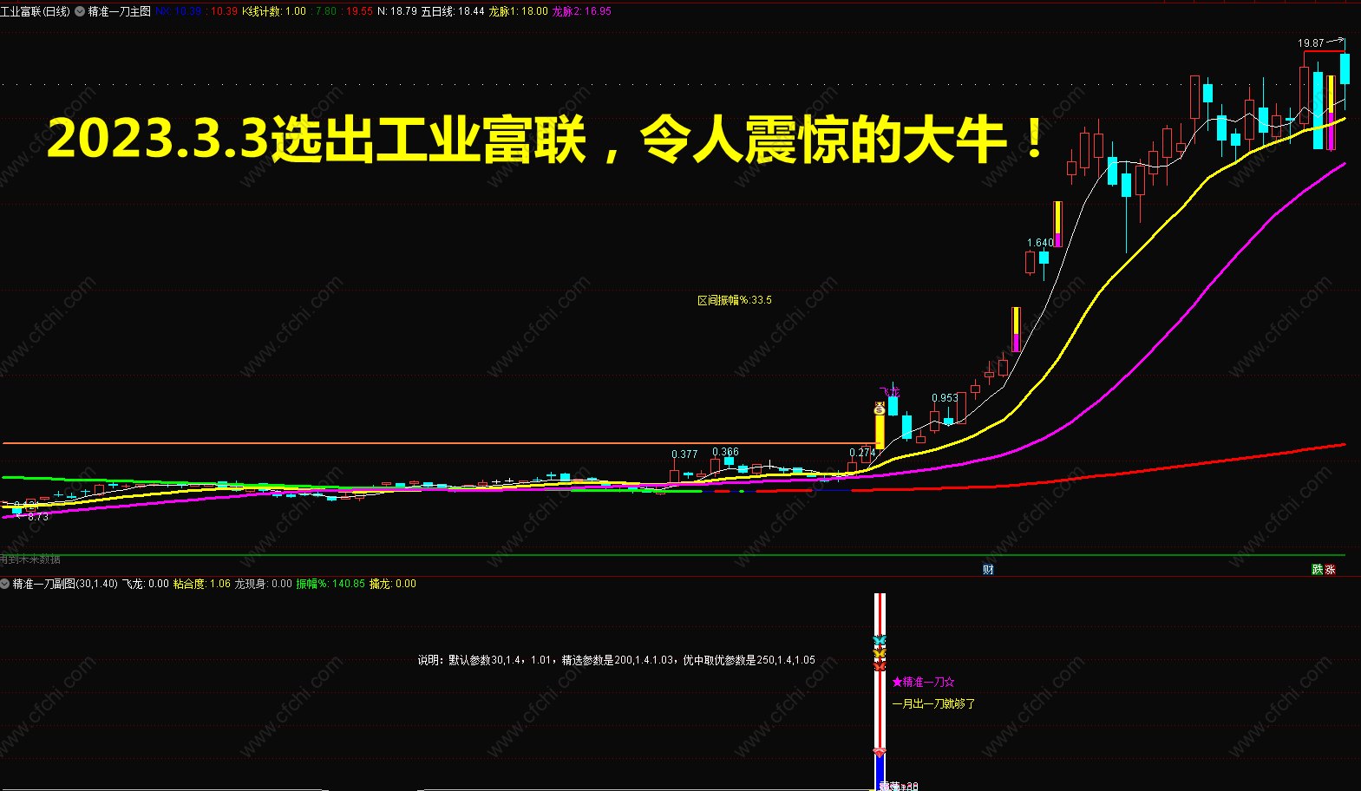The width and height of the screenshot is (1361, 791).
Task: Click the N: 18.79 readout
Action: [397, 11]
